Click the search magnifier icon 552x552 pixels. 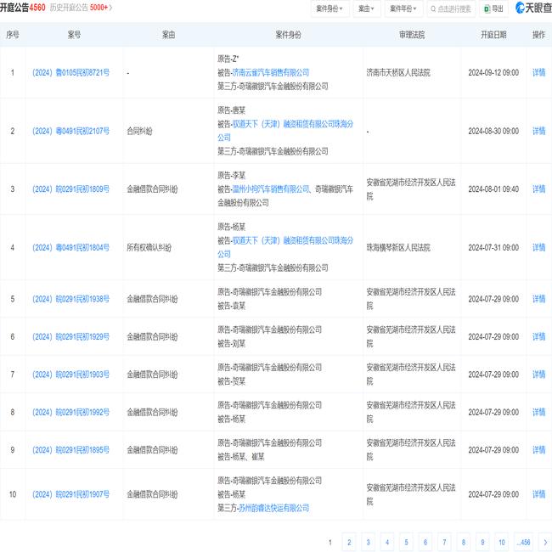[433, 8]
